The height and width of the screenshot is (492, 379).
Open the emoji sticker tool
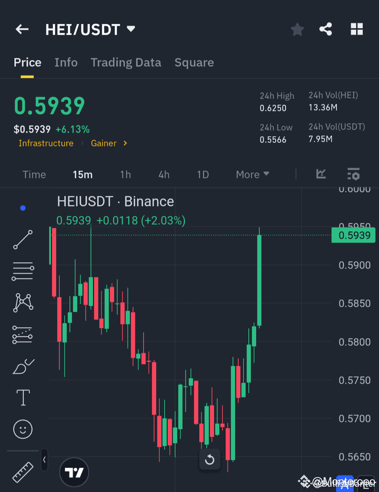23,429
